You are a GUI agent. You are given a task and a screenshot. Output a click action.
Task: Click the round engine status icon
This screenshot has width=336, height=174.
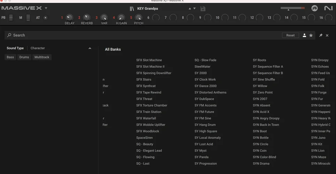click(x=314, y=8)
